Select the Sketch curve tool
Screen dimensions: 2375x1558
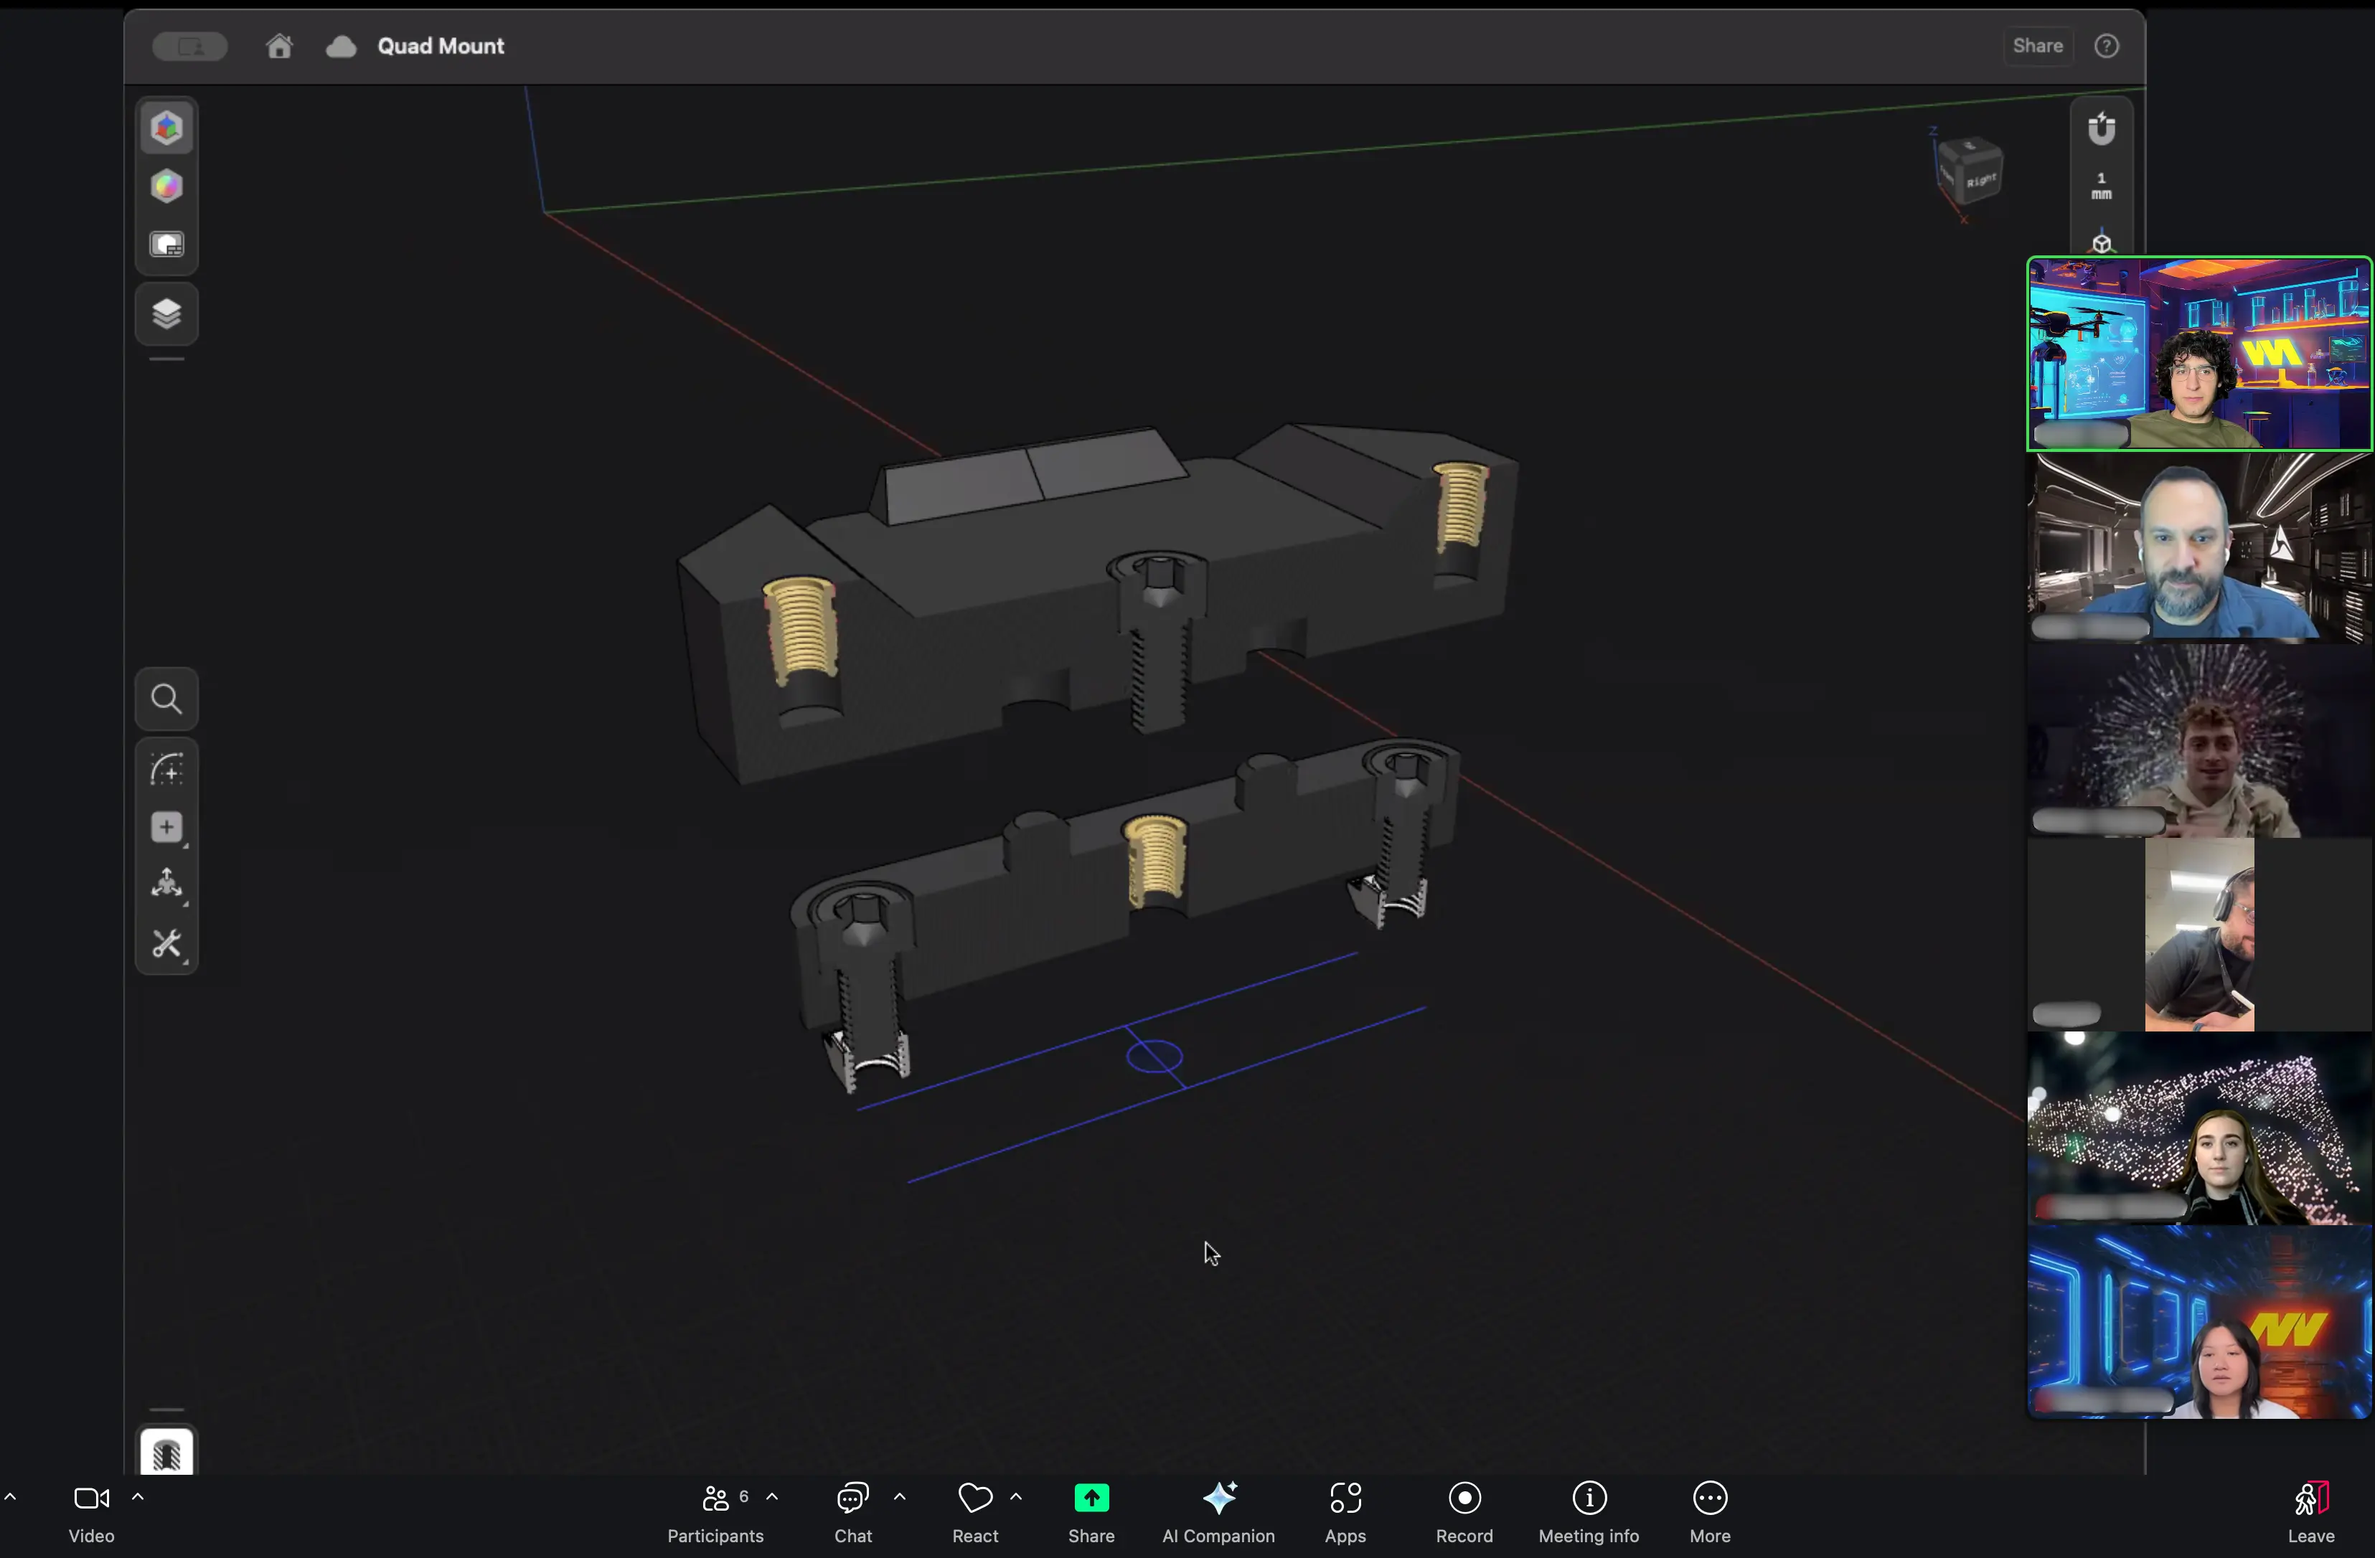tap(166, 769)
